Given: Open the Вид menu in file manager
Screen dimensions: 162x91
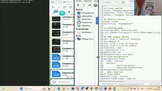Looking at the screenshot, I should tap(96, 1).
